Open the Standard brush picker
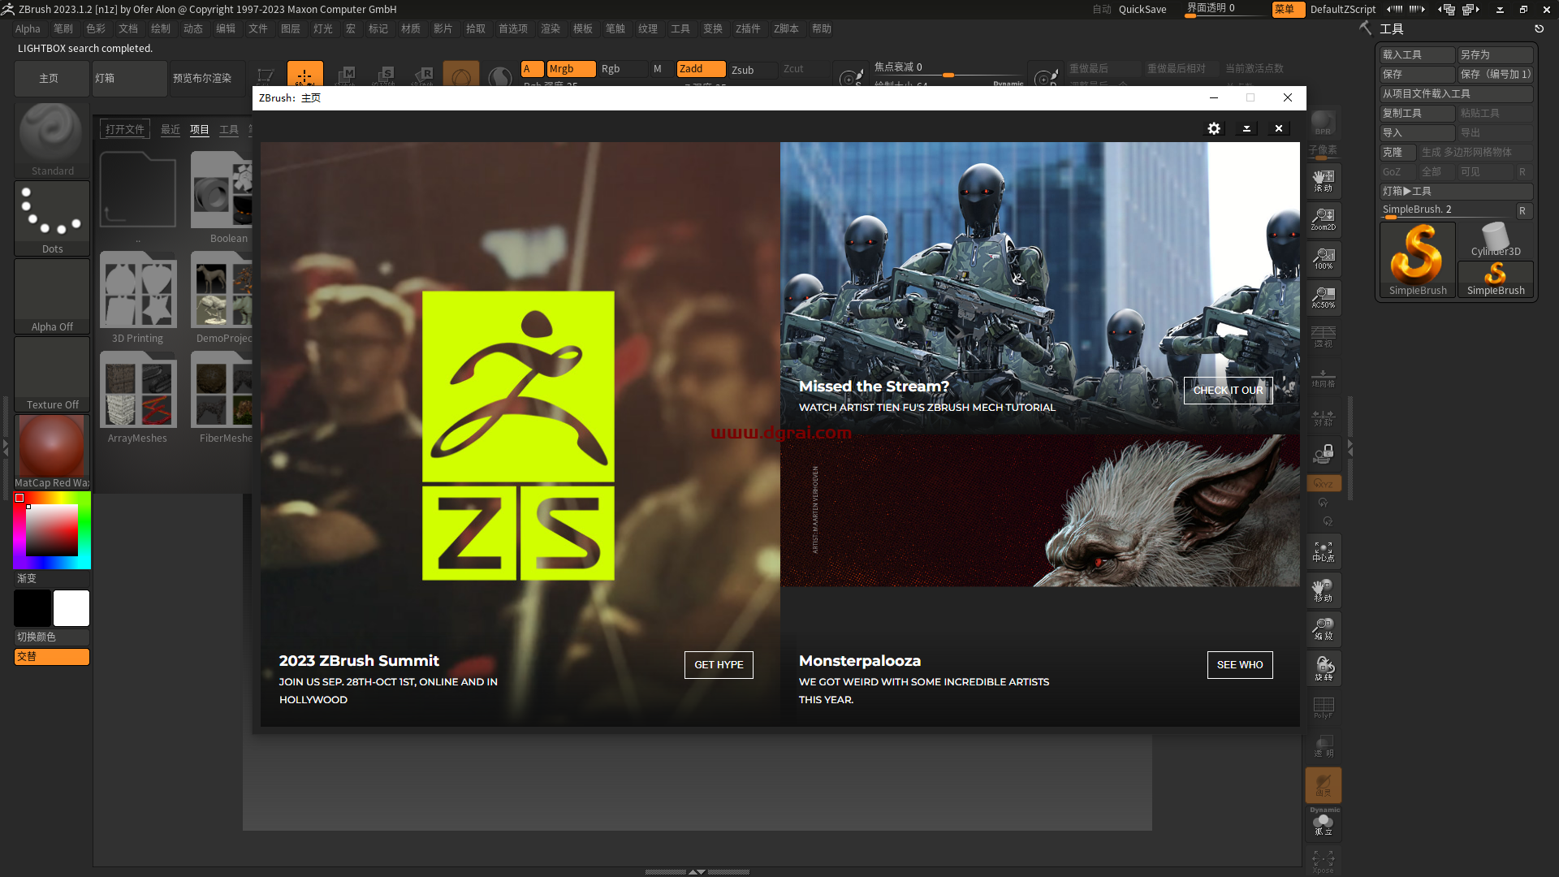Screen dimensions: 1559x877 (52, 140)
